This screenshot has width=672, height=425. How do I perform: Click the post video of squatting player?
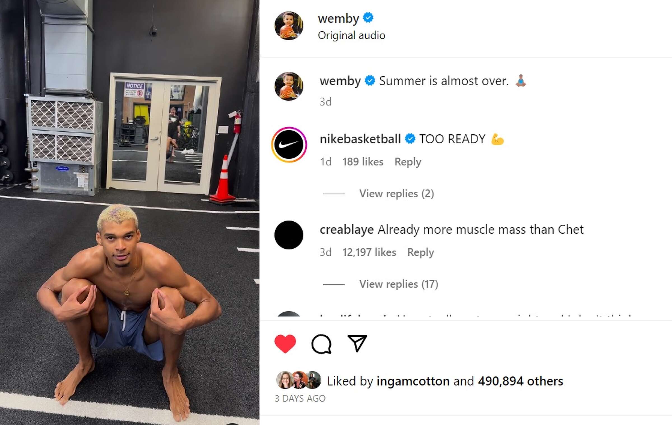pyautogui.click(x=130, y=212)
